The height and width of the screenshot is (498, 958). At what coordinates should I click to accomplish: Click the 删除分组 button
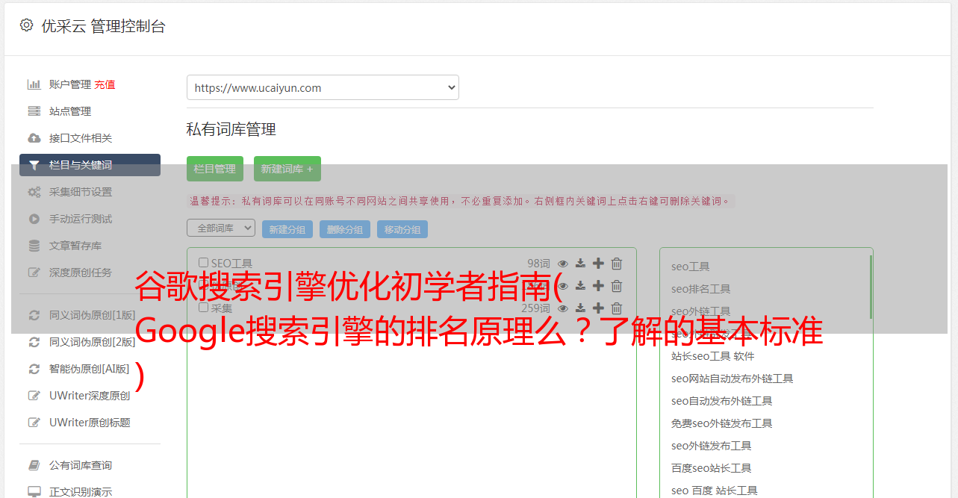point(345,229)
